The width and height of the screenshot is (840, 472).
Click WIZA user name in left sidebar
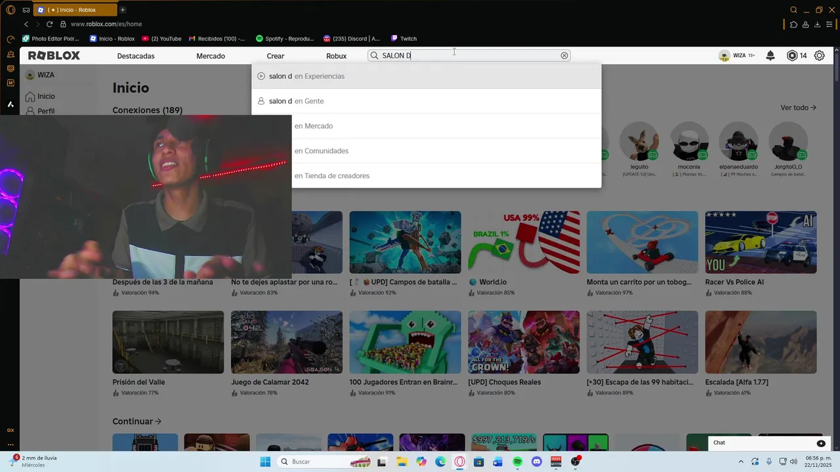(46, 75)
